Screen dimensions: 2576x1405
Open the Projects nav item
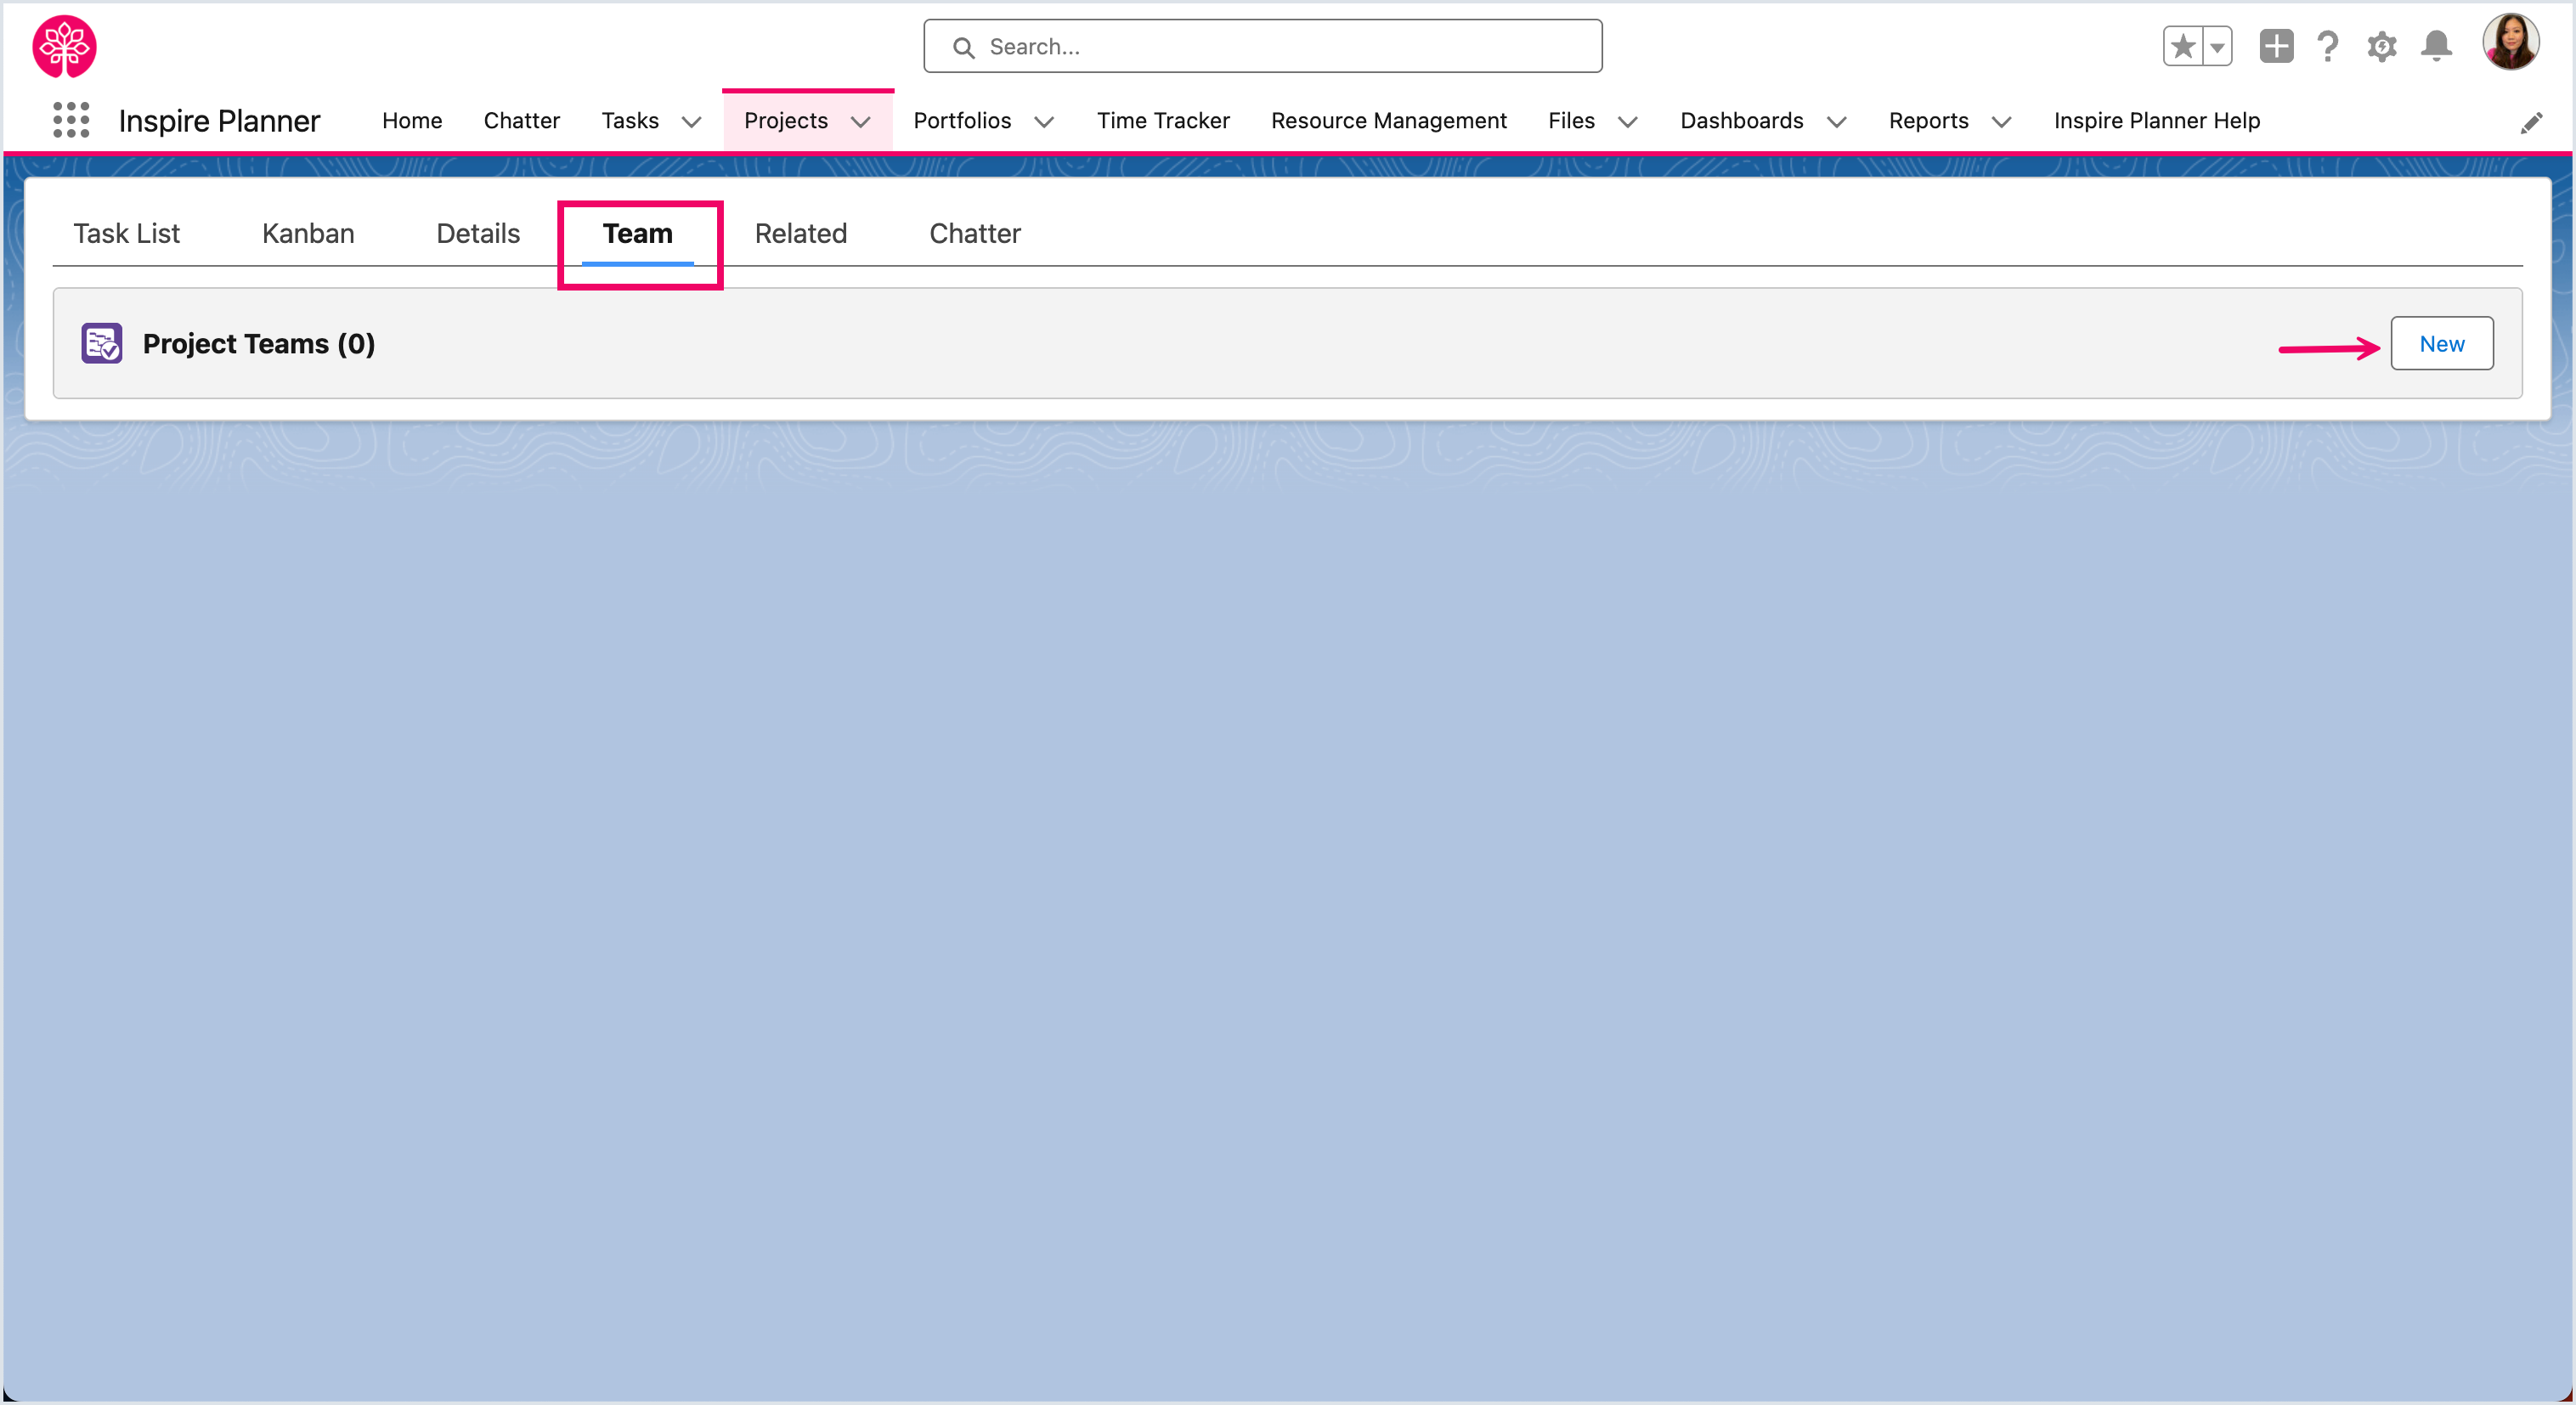click(x=786, y=120)
